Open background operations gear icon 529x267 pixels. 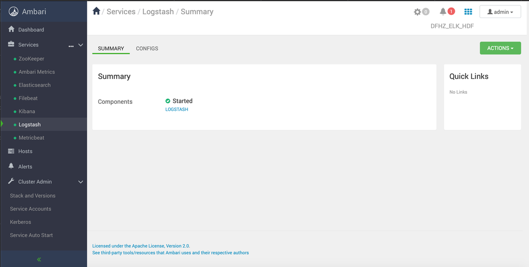417,12
